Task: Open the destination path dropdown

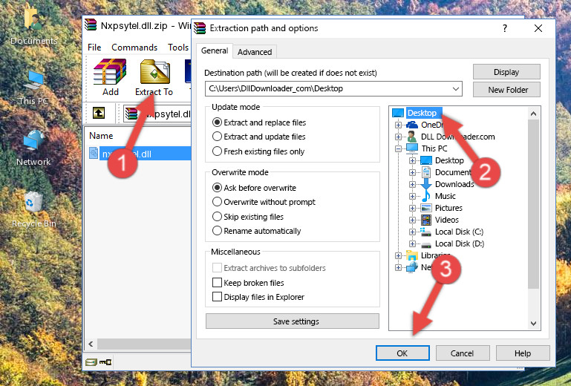Action: pos(456,88)
